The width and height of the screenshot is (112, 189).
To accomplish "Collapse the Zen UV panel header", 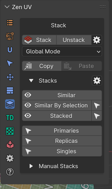I will click(7, 7).
